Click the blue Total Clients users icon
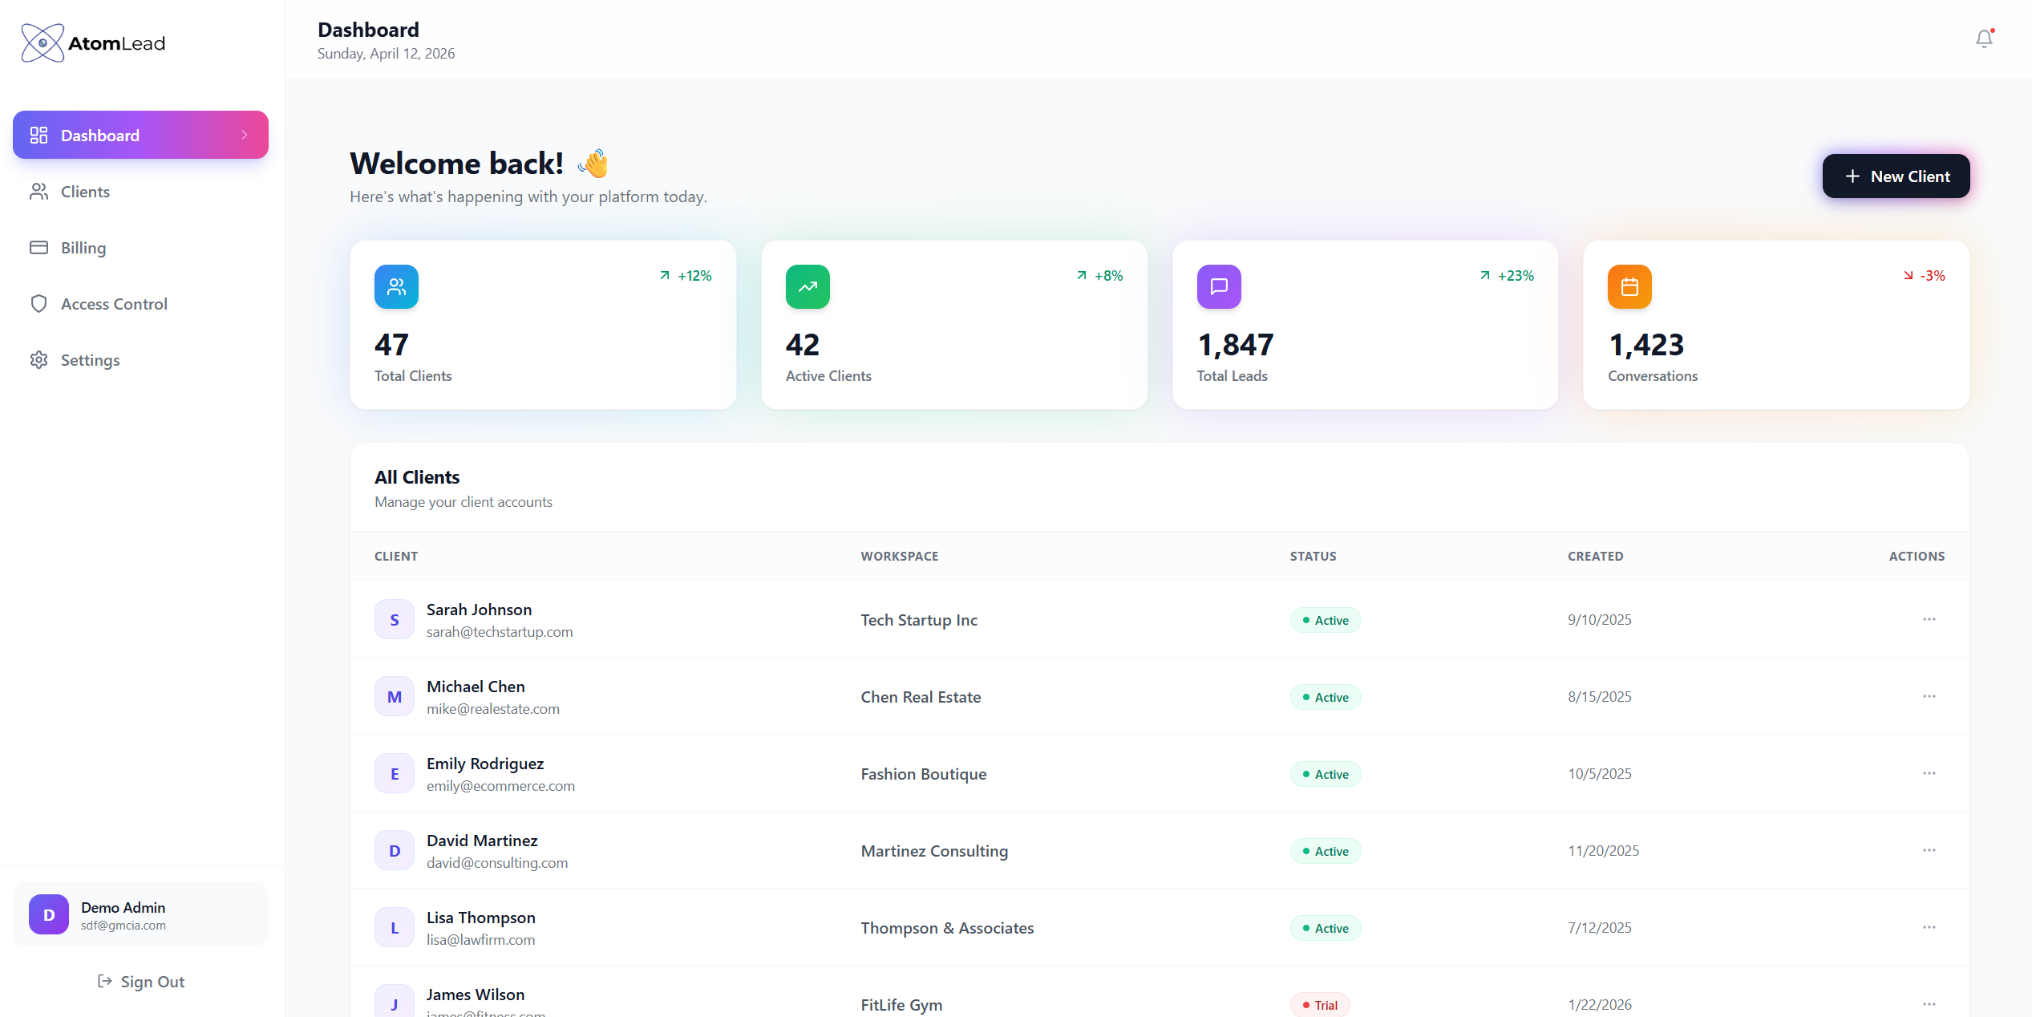 [396, 286]
